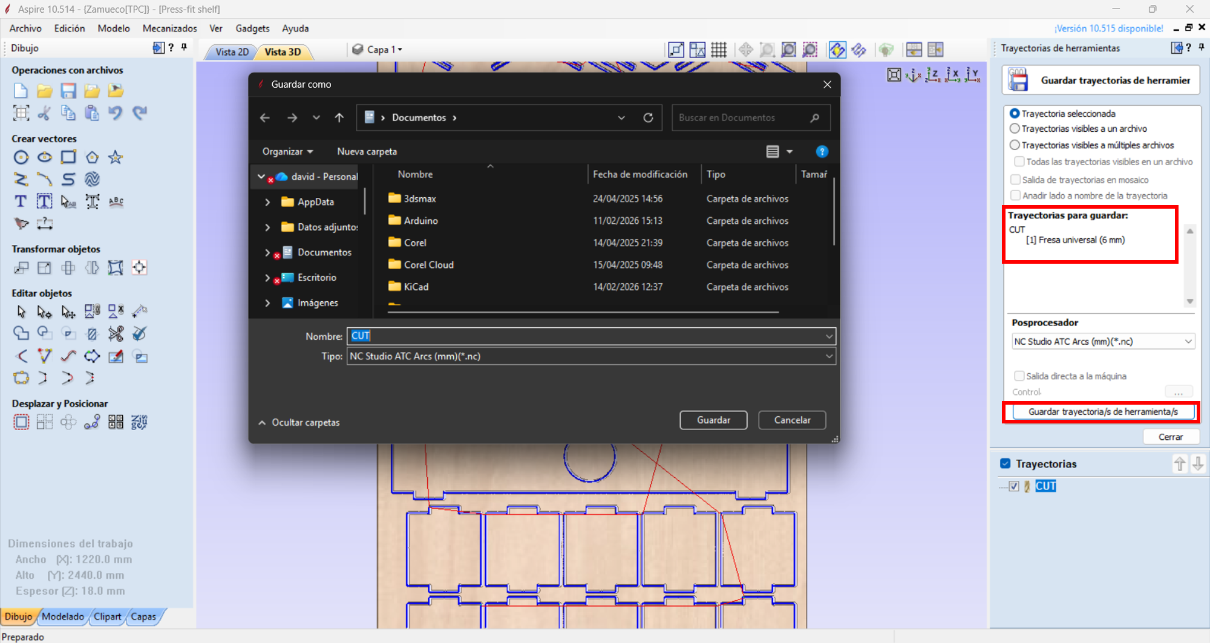Click the black grid icon in top toolbar
Screen dimensions: 1210x643
pos(719,50)
